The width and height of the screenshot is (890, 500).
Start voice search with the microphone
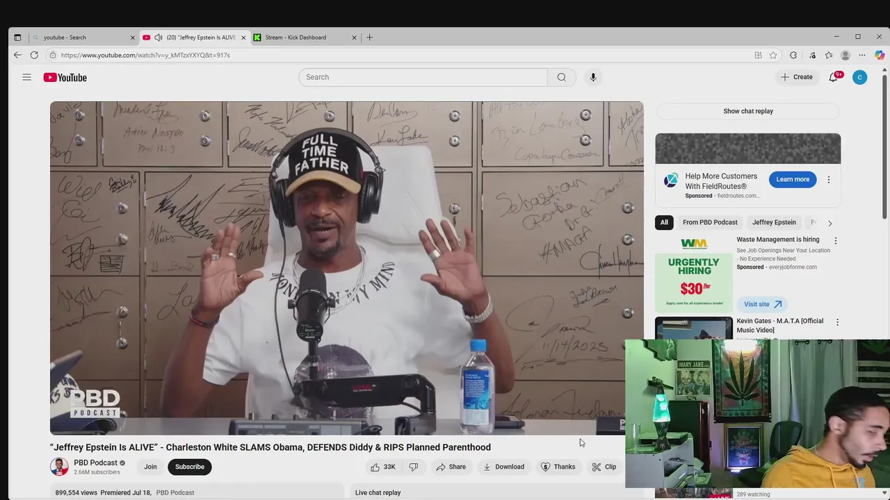[x=593, y=77]
